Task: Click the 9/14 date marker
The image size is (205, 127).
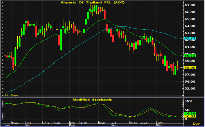Action: [134, 123]
